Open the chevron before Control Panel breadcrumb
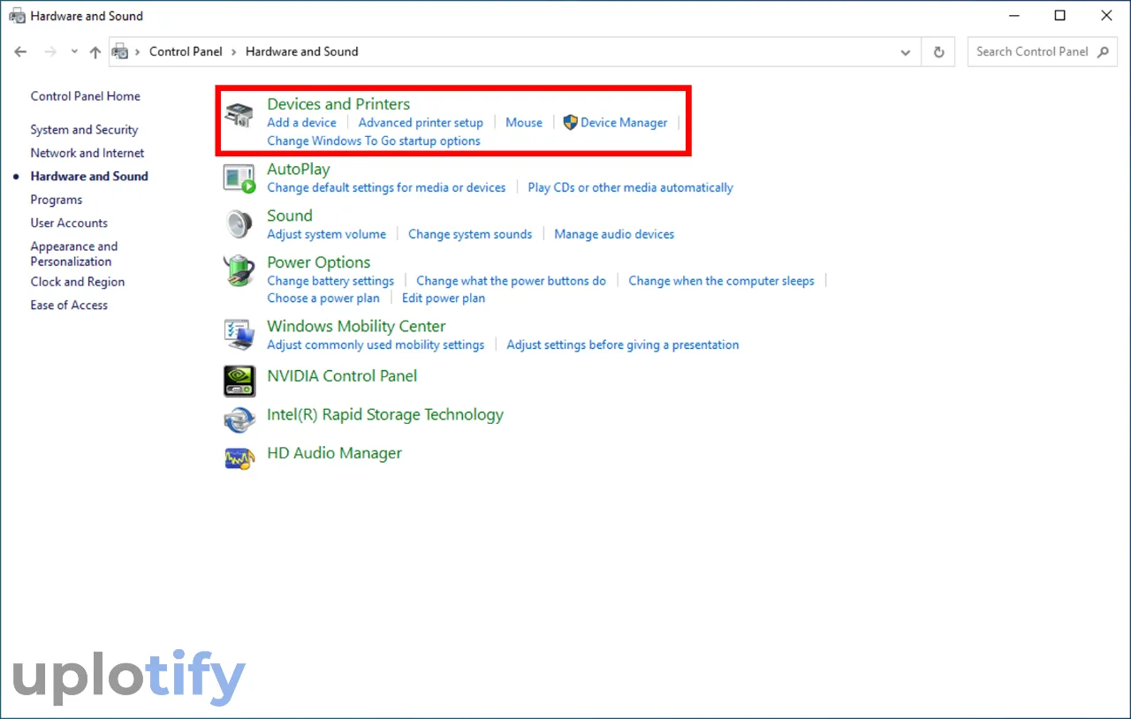Viewport: 1131px width, 719px height. [x=138, y=52]
